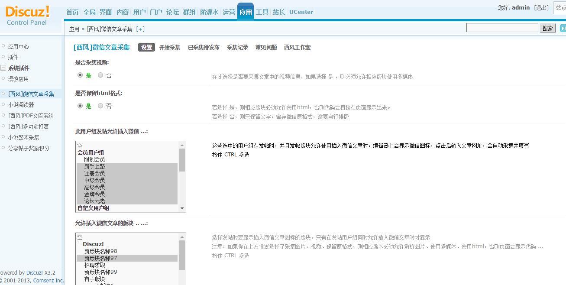Click the Comsenz Inc. footer link
The height and width of the screenshot is (285, 566).
[x=49, y=281]
